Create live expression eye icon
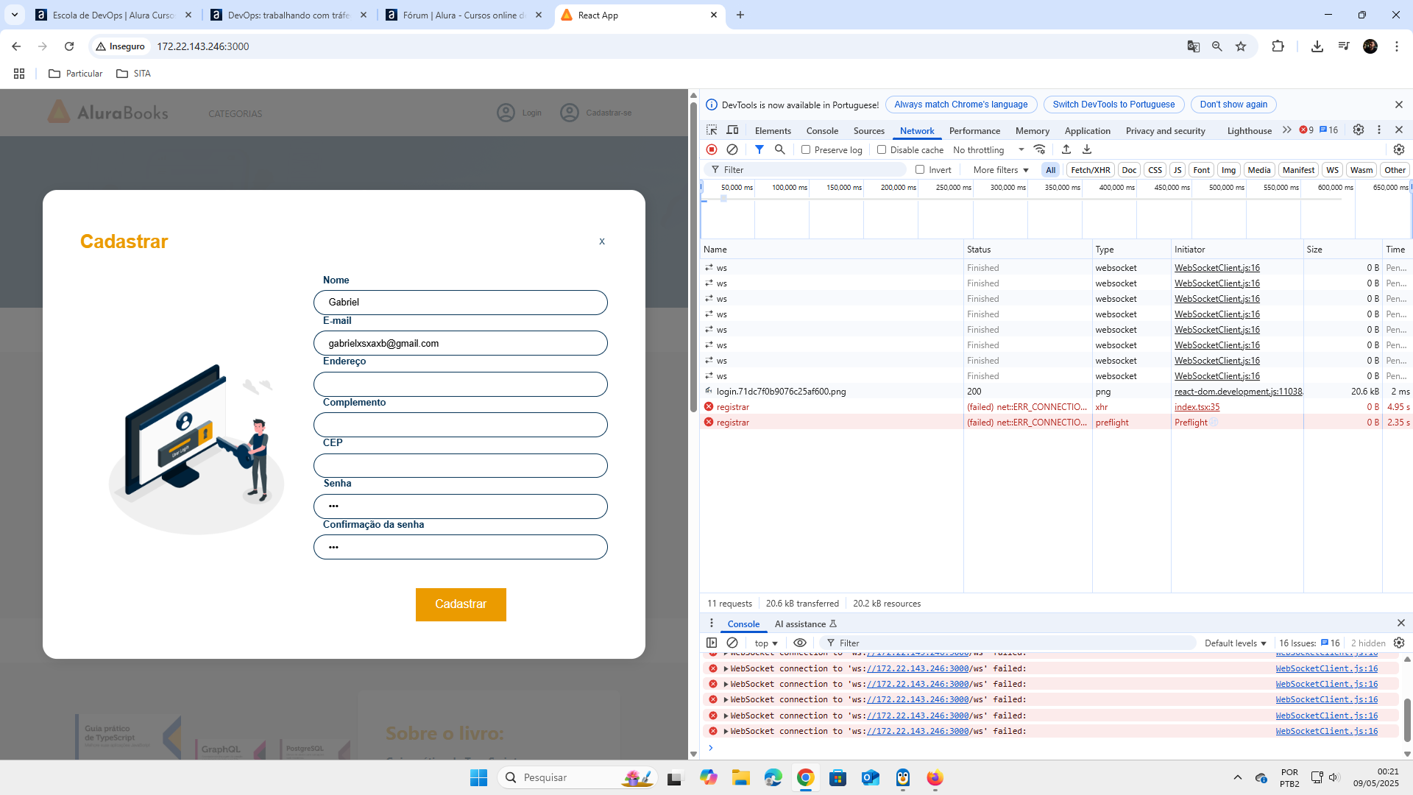 tap(800, 643)
